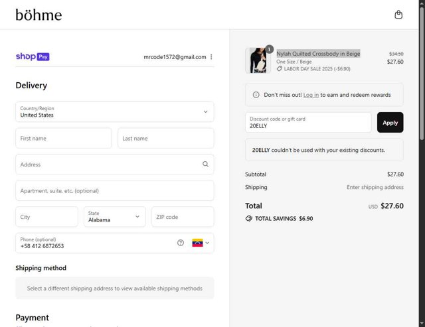The image size is (425, 327).
Task: Click the quantity badge on product image
Action: (269, 49)
